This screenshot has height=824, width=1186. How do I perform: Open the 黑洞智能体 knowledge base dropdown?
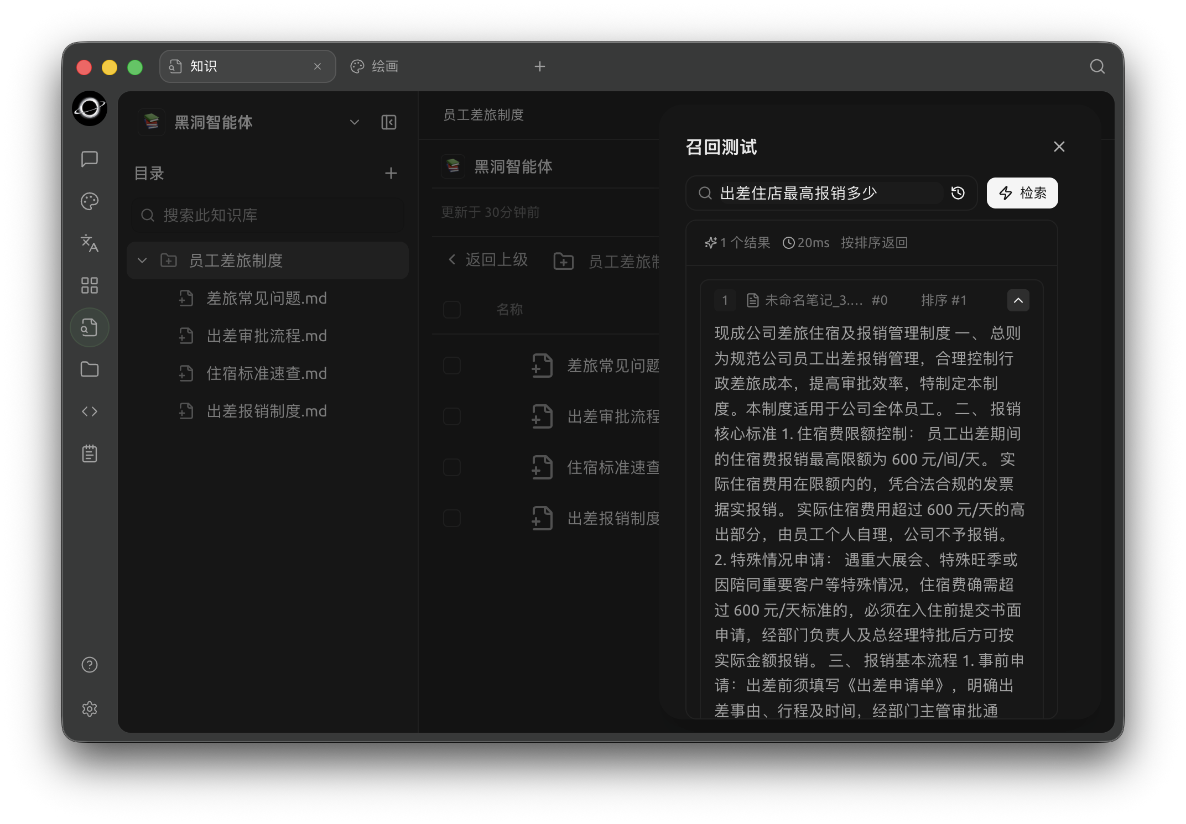click(x=354, y=122)
